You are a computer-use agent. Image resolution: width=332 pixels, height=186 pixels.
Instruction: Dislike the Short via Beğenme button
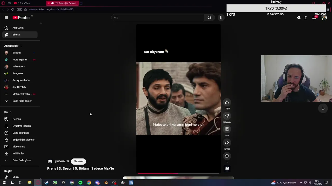point(227,116)
